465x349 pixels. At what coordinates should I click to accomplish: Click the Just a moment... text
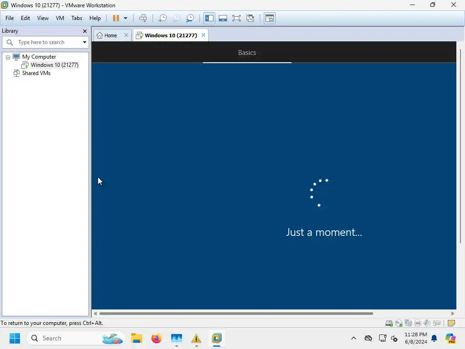324,232
